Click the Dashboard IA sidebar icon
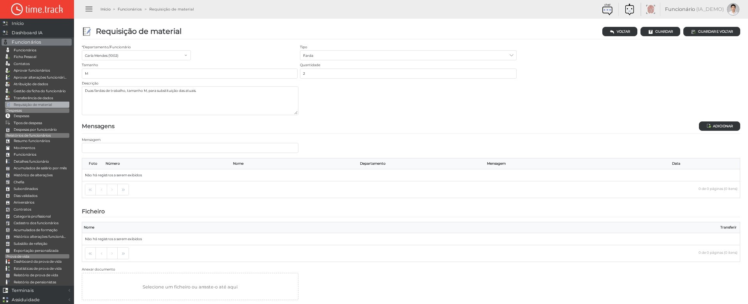 (5, 33)
